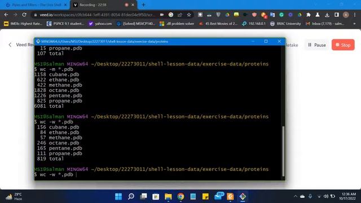Switch to Git Bash taskbar icon
The height and width of the screenshot is (203, 361).
[x=243, y=197]
